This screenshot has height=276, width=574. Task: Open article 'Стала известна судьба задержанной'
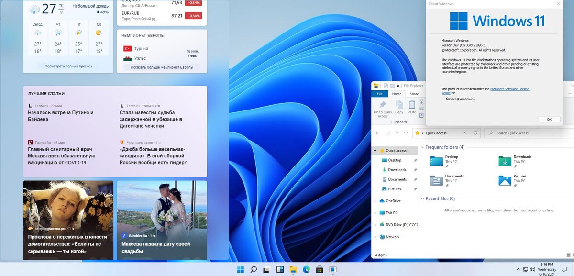(x=151, y=119)
